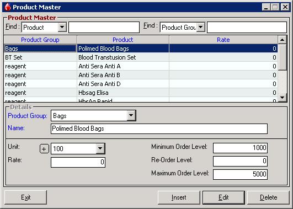Click the Insert button
Image resolution: width=293 pixels, height=209 pixels.
coord(179,197)
